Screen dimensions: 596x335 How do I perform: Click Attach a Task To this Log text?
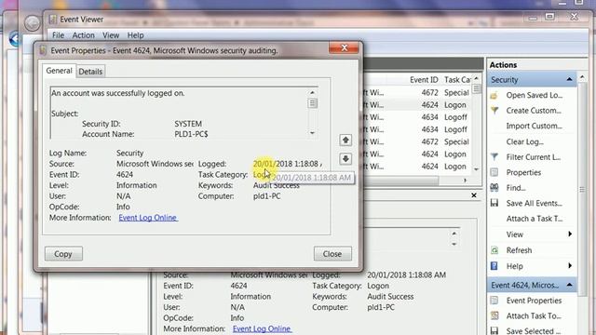[534, 219]
